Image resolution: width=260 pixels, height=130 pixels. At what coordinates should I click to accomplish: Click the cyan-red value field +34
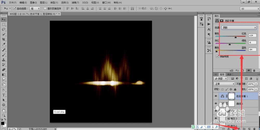[x=252, y=35]
